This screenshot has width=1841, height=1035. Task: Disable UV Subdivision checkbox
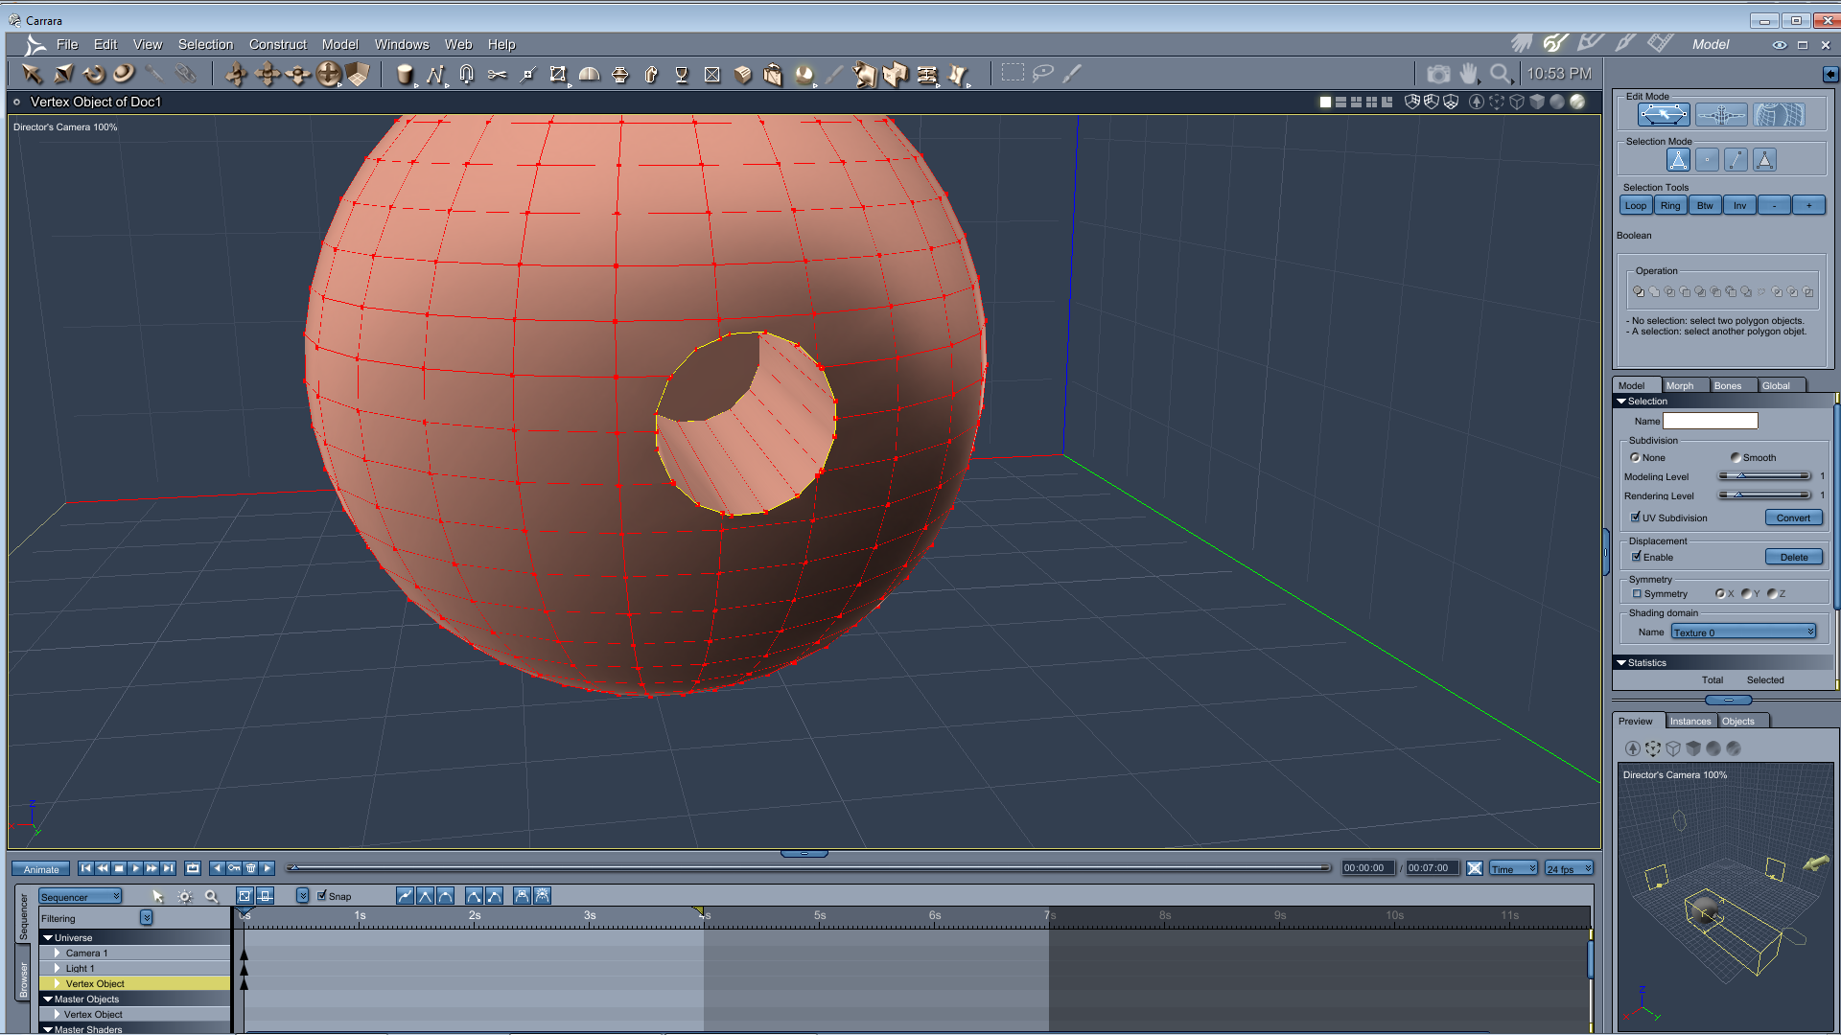point(1636,517)
